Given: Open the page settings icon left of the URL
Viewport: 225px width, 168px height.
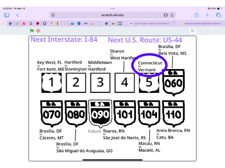Looking at the screenshot, I should (x=53, y=15).
